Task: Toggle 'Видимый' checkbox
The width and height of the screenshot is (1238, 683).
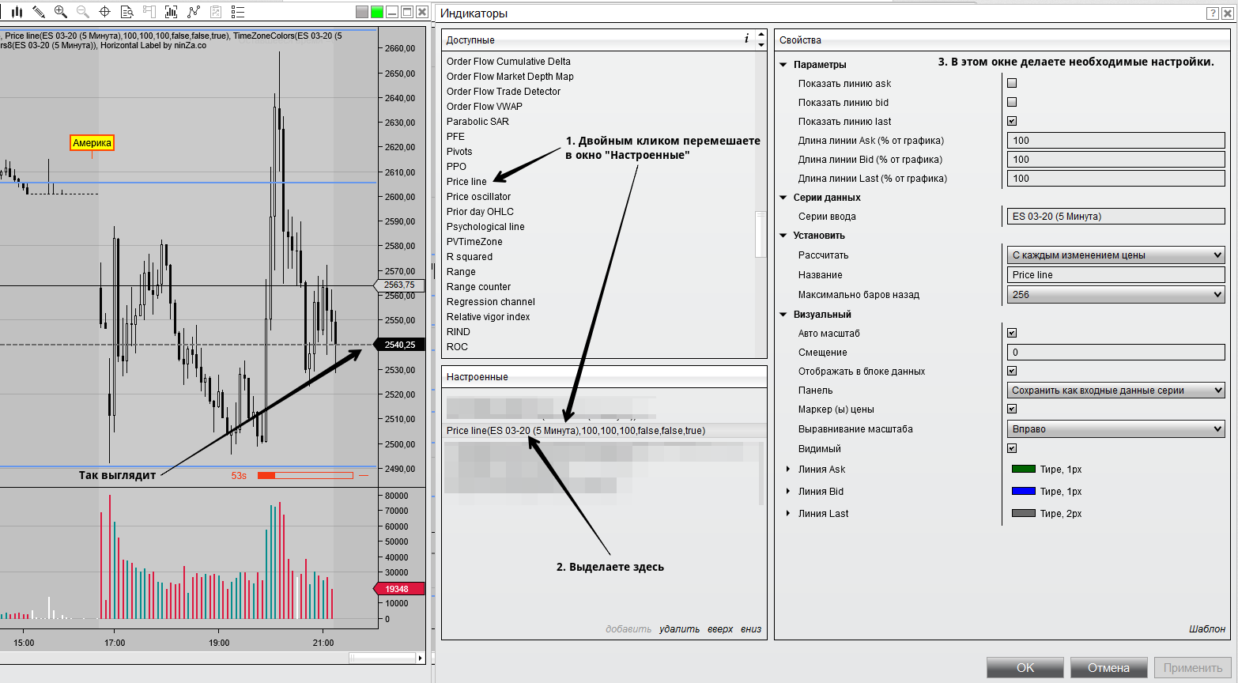Action: 1012,448
